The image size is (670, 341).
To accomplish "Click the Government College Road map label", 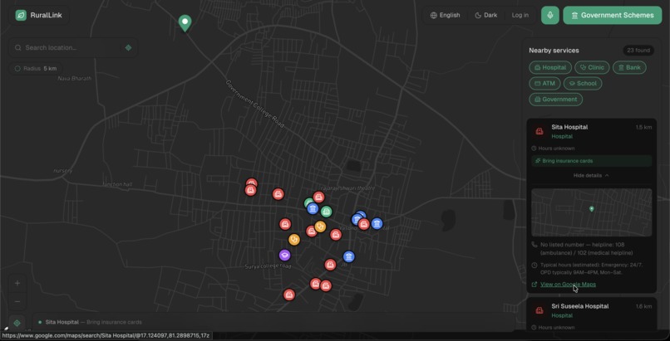I will coord(254,104).
